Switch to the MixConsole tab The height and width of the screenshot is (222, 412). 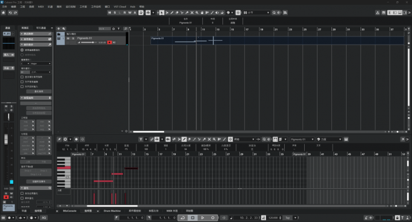pyautogui.click(x=70, y=211)
